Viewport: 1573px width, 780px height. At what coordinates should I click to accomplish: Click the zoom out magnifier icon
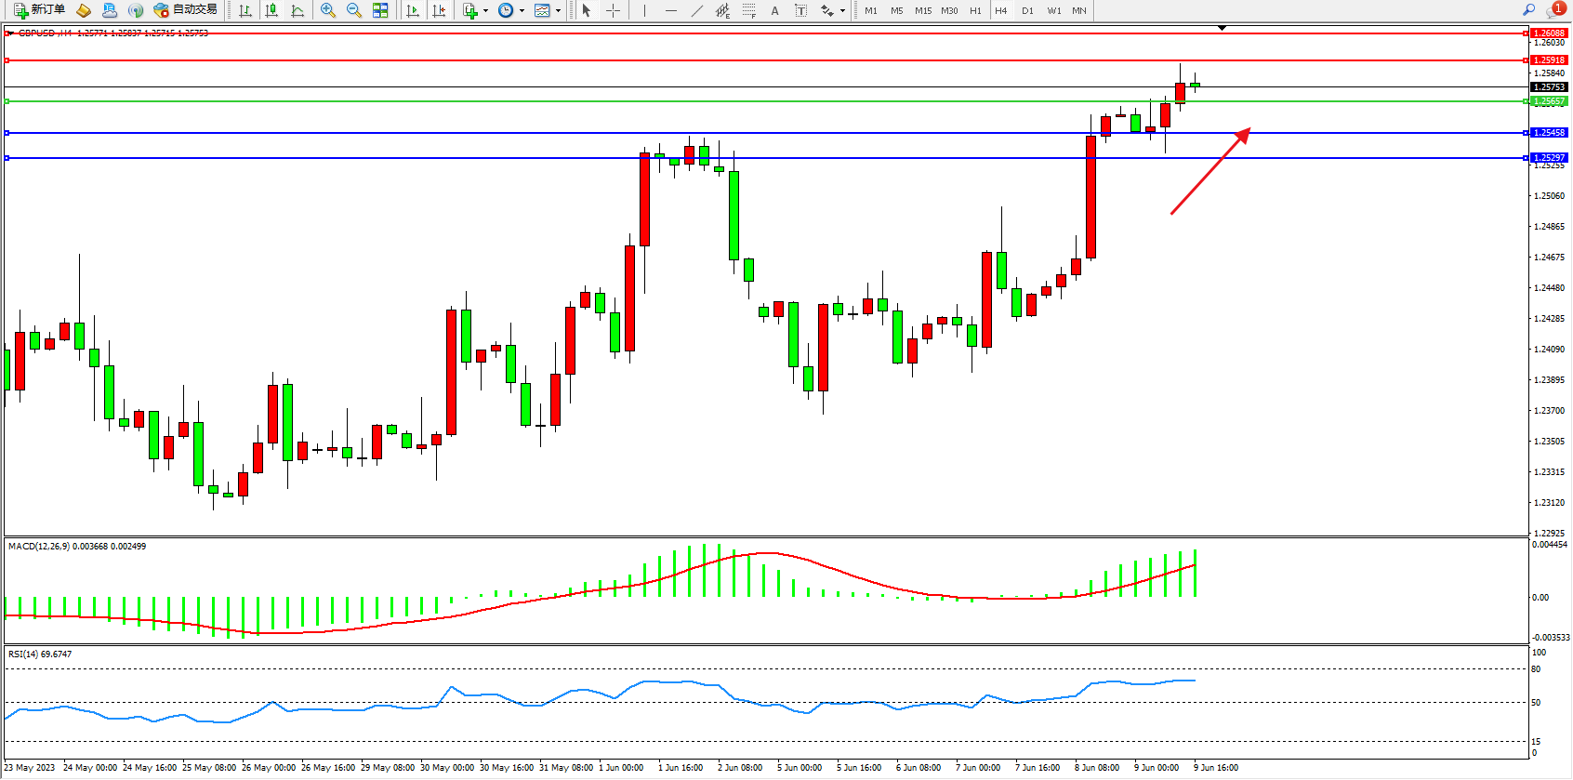(x=353, y=10)
